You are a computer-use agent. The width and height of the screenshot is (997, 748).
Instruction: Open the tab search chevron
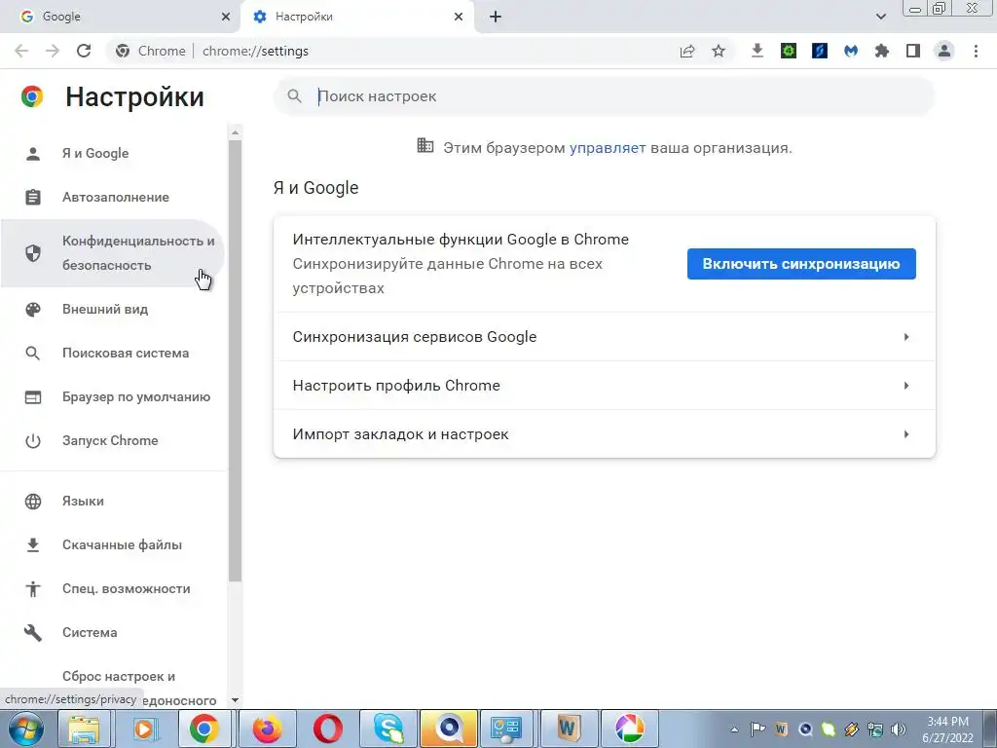tap(880, 17)
